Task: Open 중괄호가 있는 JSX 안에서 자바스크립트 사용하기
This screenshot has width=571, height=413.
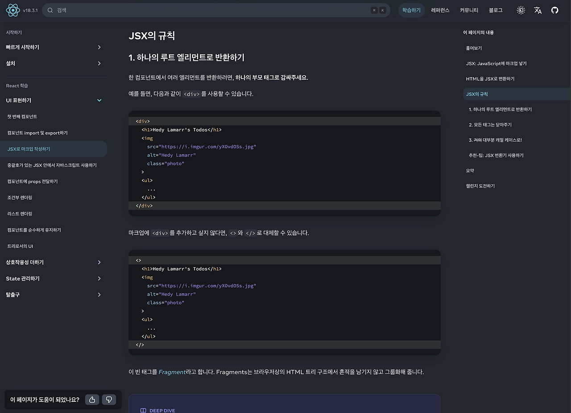Action: (x=52, y=165)
